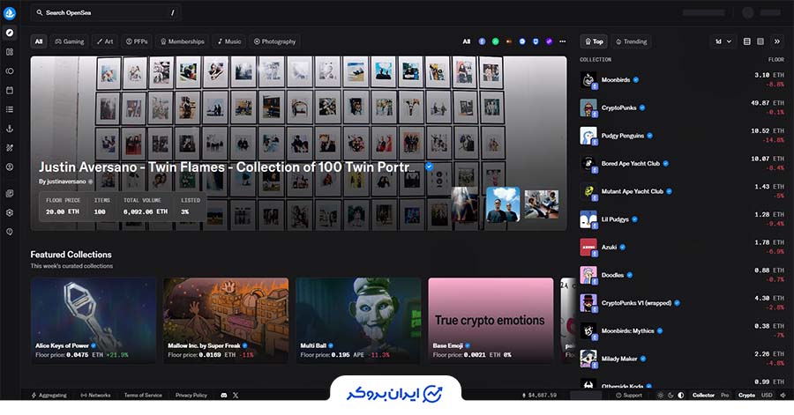Open the Multi Ball collection card
794x415 pixels.
click(x=358, y=321)
